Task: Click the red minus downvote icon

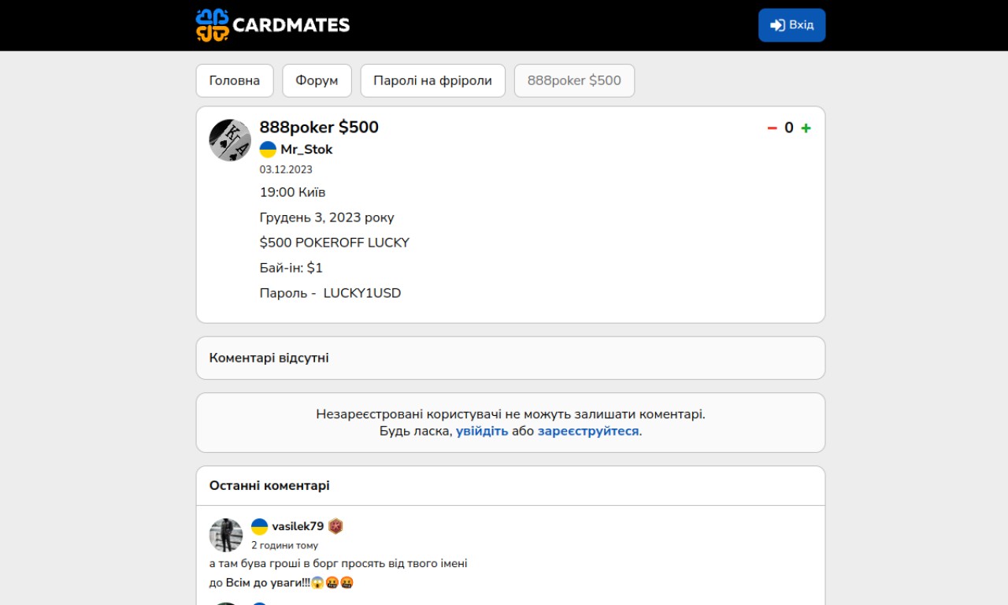Action: tap(772, 128)
